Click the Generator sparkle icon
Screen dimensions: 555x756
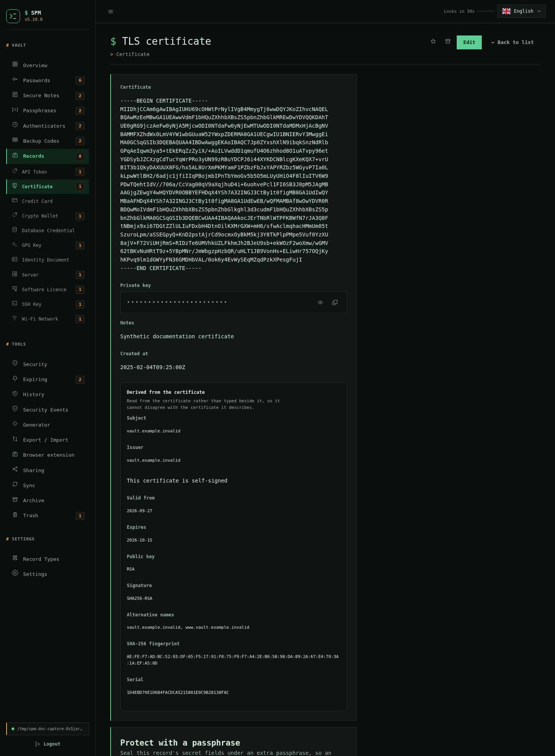(x=15, y=424)
